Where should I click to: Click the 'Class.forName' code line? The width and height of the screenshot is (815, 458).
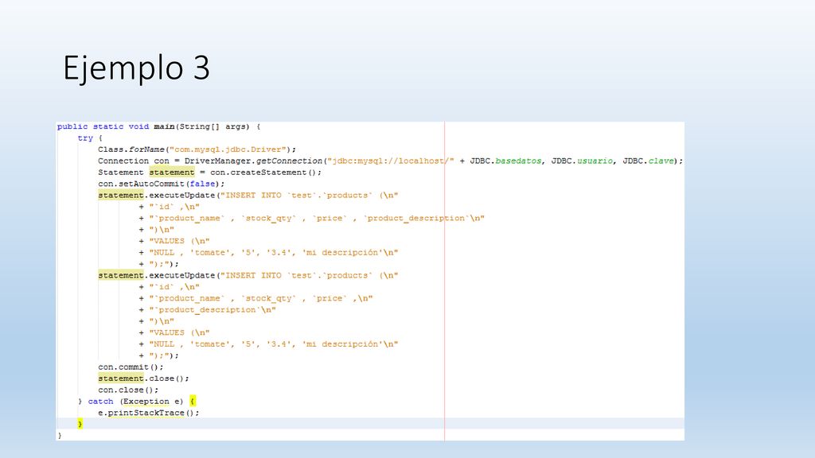197,149
